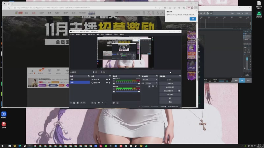
Task: Pop out the OBS Controls dock
Action: (180, 76)
